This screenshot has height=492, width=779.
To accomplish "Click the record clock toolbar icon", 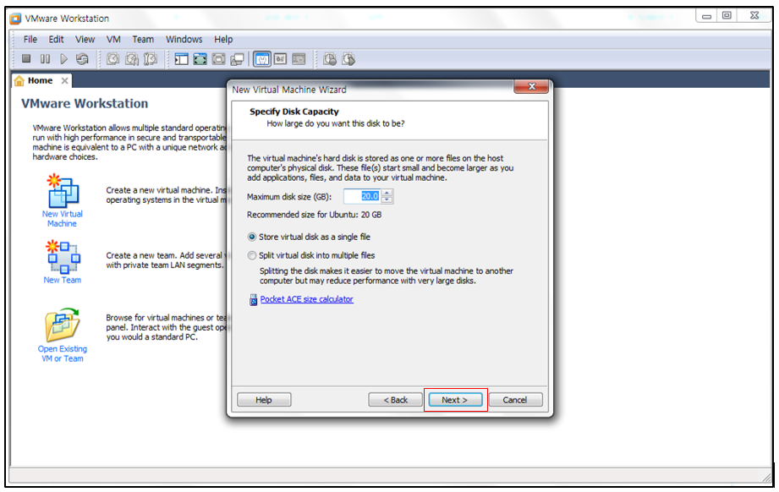I will (330, 59).
